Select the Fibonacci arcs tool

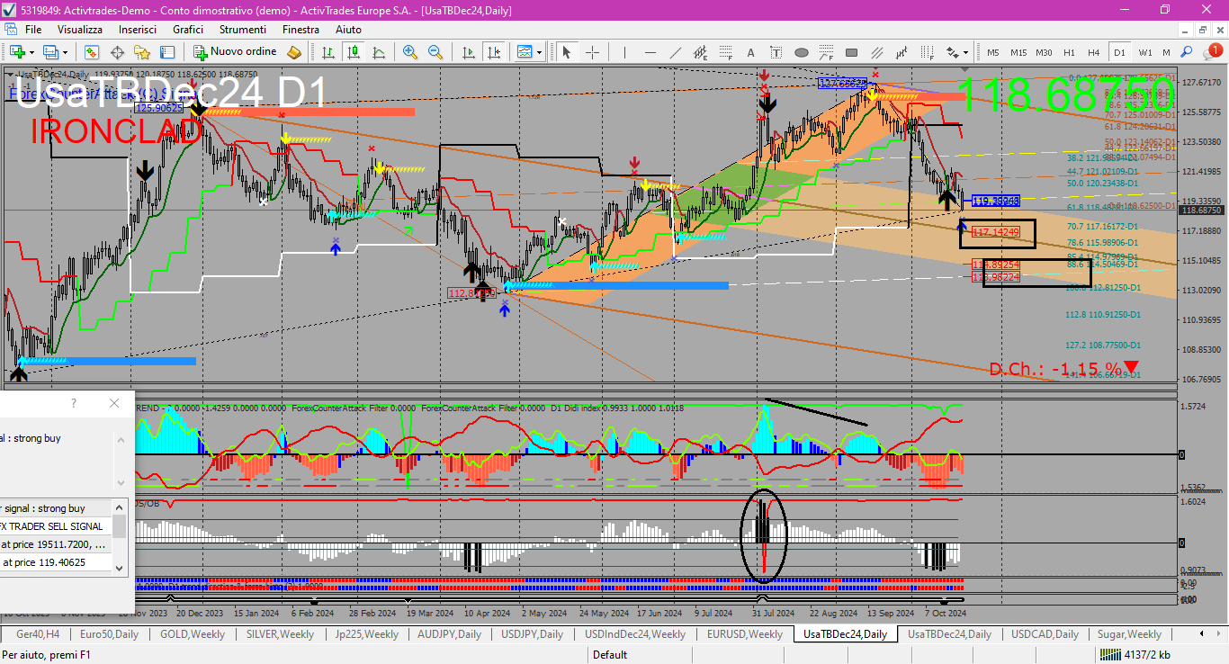pyautogui.click(x=826, y=52)
